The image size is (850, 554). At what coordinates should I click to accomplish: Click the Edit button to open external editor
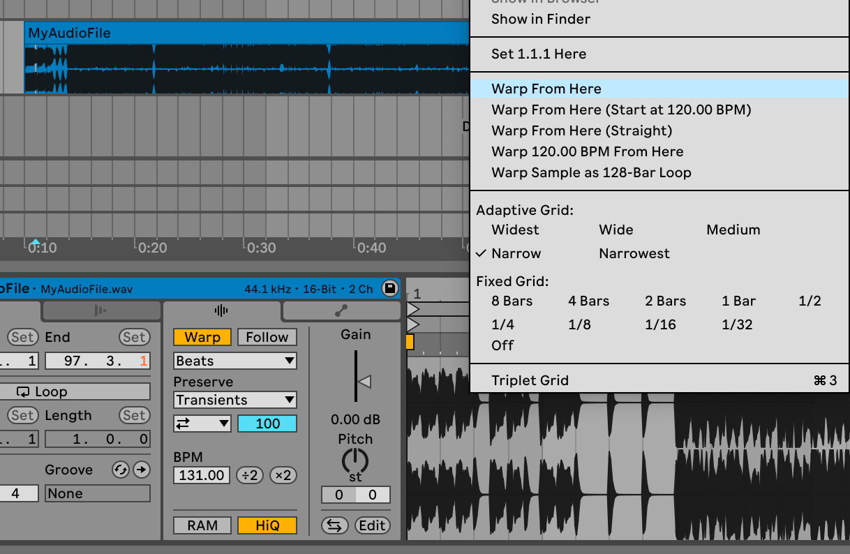click(x=372, y=525)
